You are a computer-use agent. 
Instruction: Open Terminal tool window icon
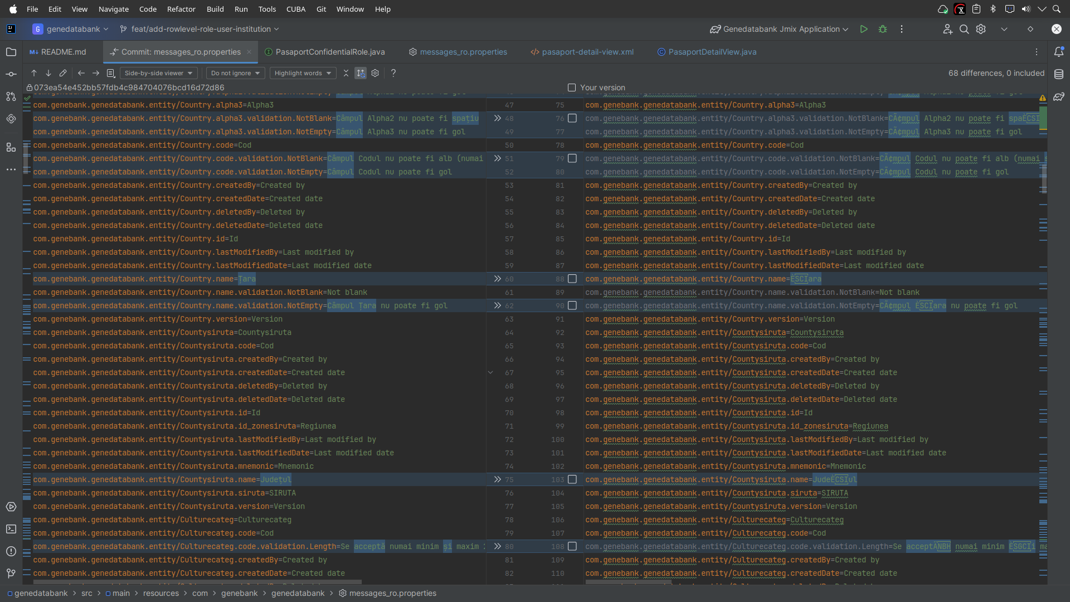(11, 529)
